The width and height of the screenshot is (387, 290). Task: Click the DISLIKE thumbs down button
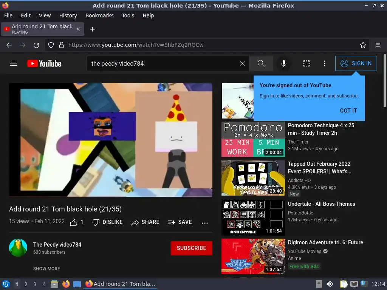pyautogui.click(x=108, y=222)
